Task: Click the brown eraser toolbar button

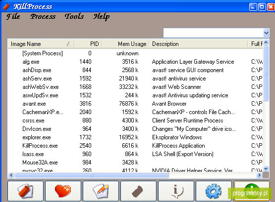Action: pos(138,191)
